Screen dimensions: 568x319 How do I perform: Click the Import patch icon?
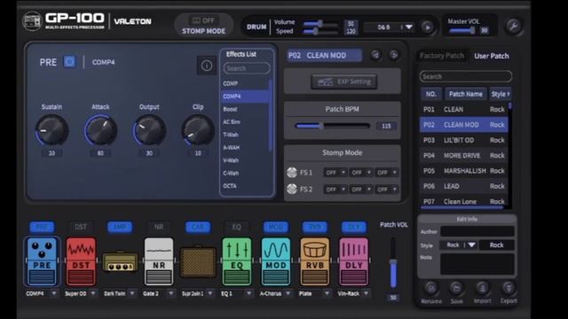(x=482, y=288)
